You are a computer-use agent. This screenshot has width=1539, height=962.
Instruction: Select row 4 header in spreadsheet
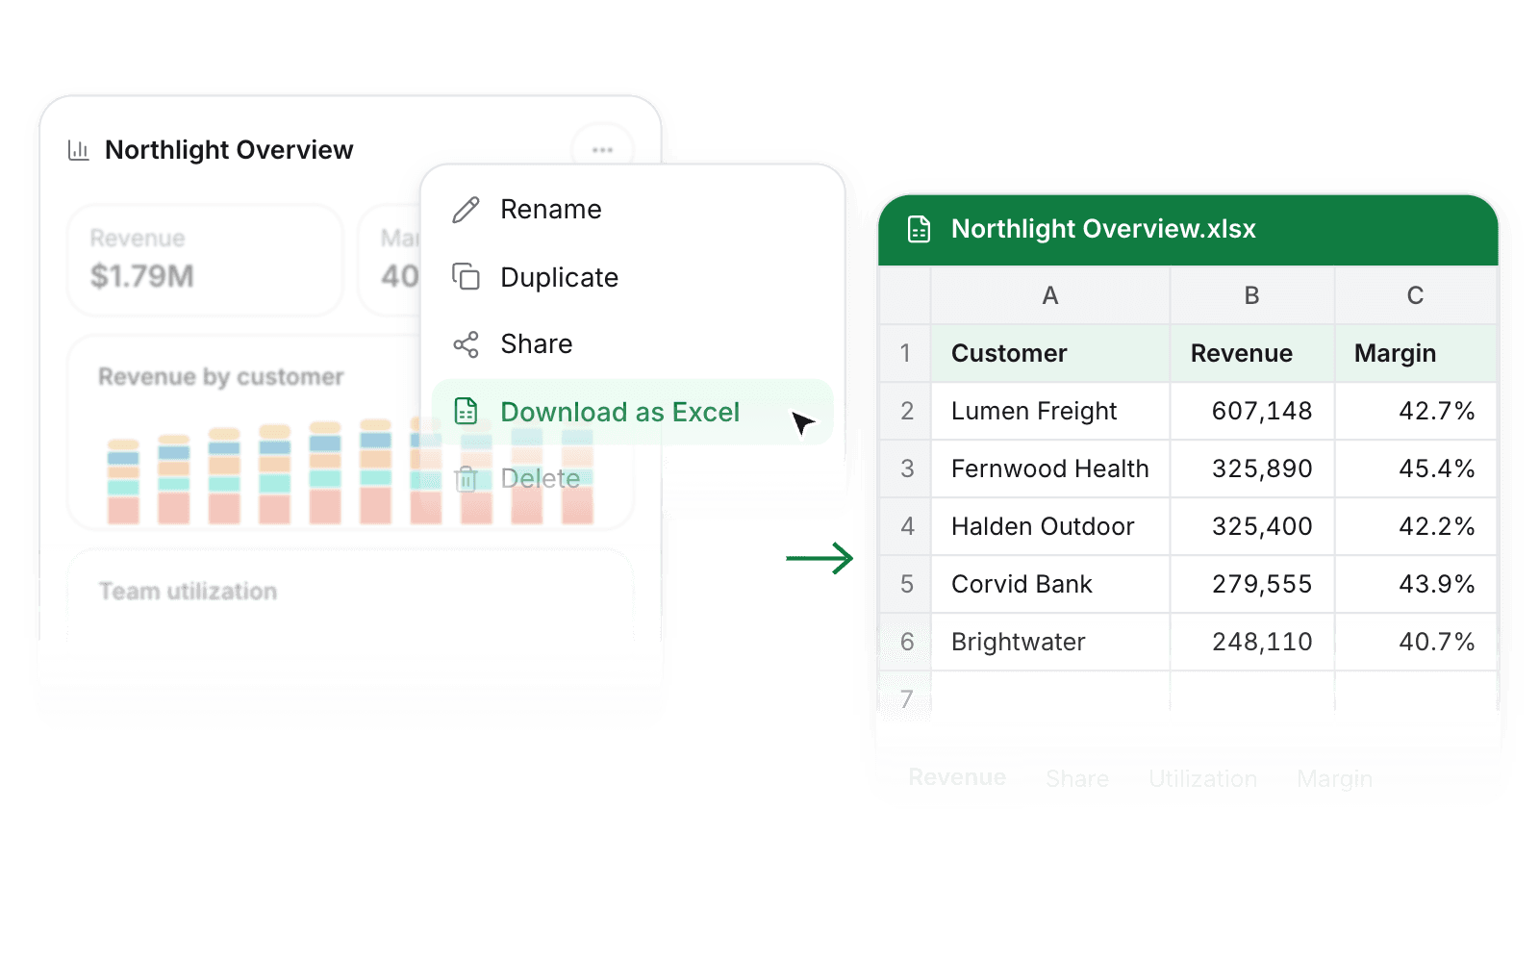click(905, 526)
